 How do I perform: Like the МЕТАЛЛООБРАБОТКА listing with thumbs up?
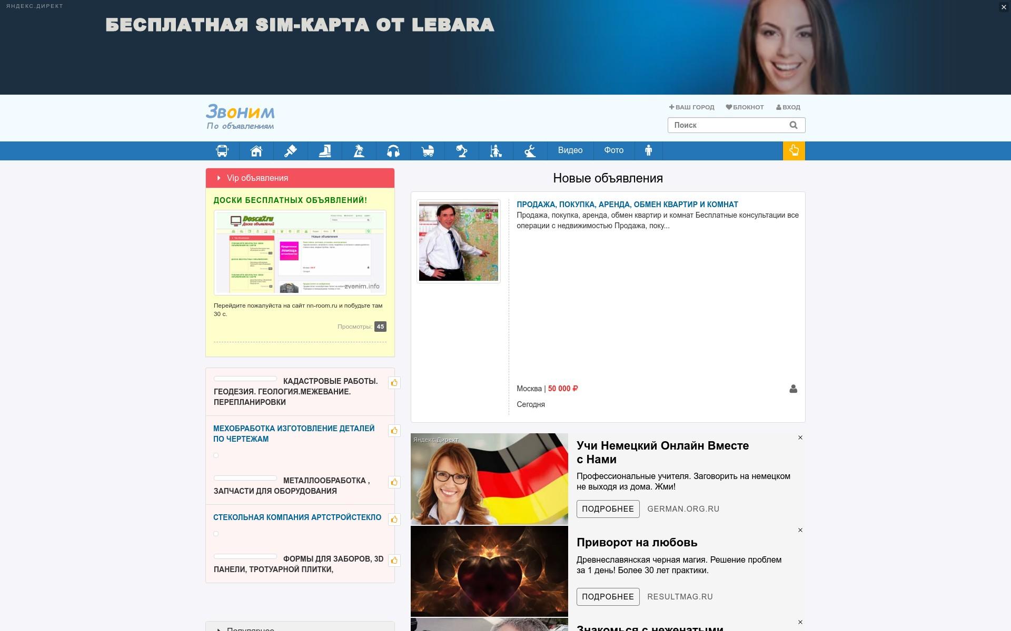click(394, 482)
